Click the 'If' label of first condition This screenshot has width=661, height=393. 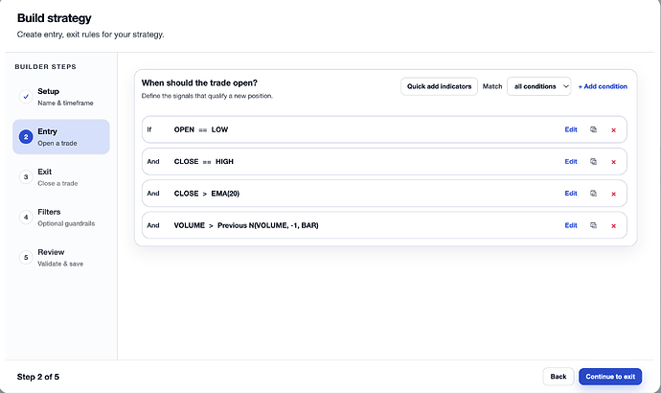point(149,129)
